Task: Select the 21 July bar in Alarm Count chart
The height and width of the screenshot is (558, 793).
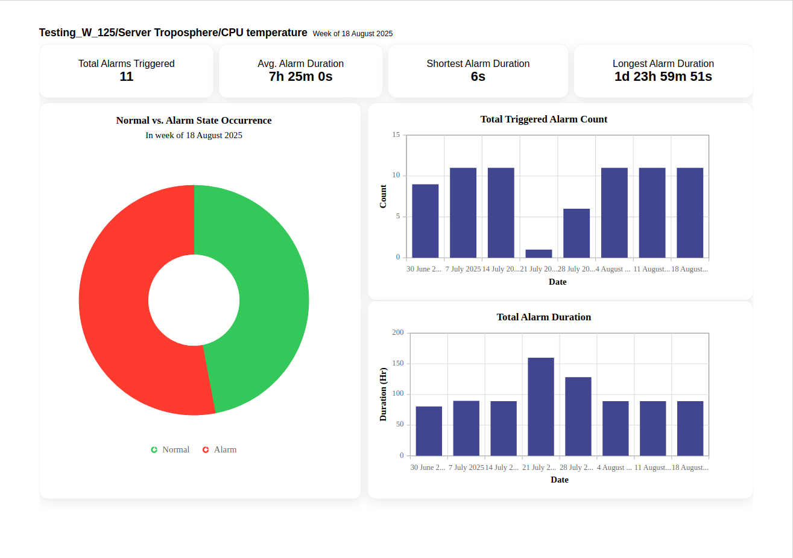Action: [539, 253]
